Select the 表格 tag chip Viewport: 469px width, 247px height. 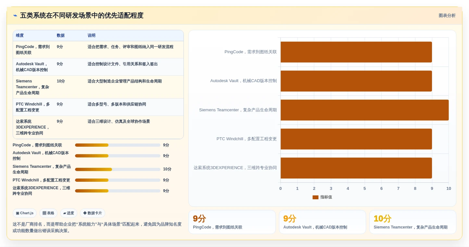tap(48, 213)
